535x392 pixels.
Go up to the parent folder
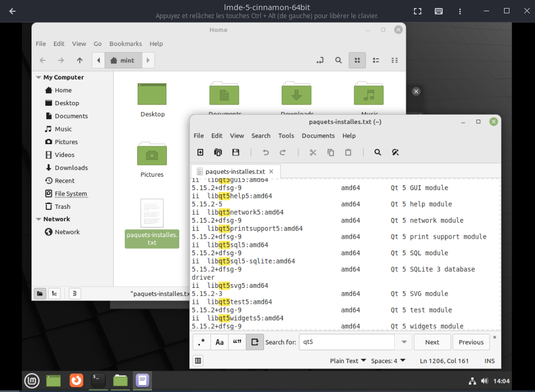click(x=79, y=60)
